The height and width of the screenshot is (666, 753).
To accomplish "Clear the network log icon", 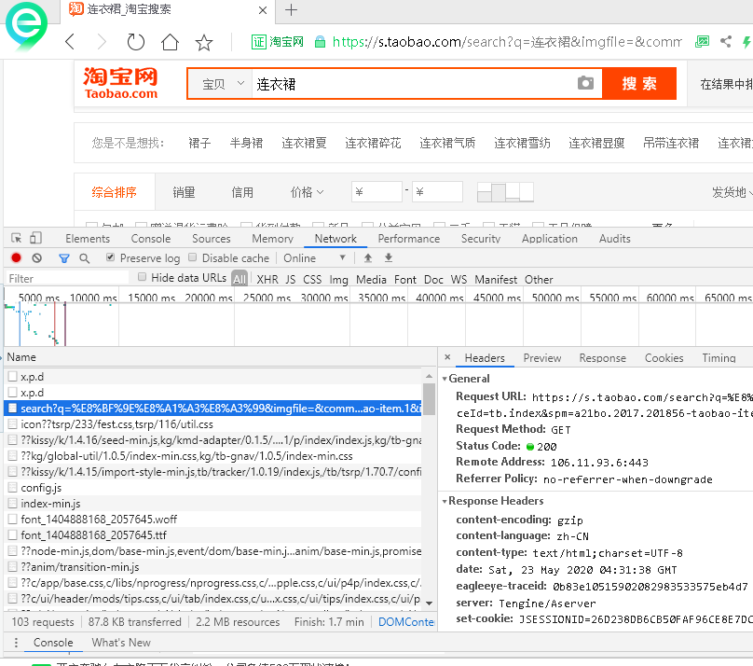I will tap(37, 258).
